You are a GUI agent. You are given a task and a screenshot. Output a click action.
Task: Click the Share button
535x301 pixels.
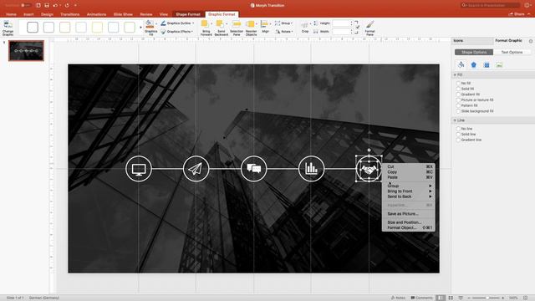coord(517,14)
